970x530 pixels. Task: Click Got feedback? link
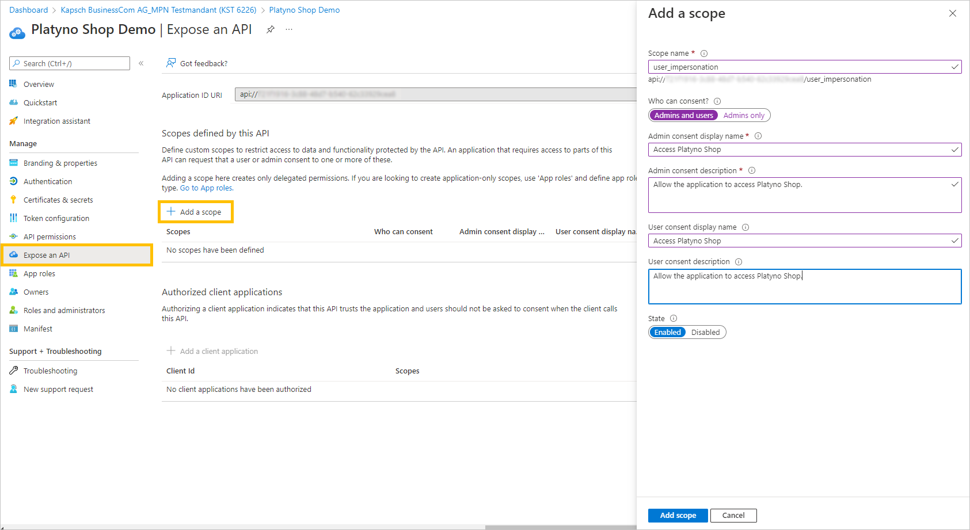(204, 64)
